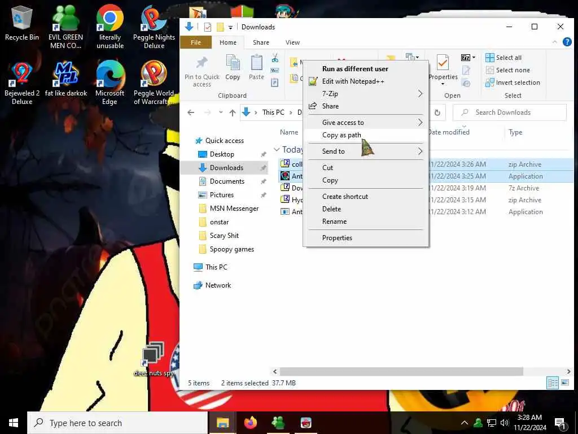Switch to Details view icon
This screenshot has width=578, height=434.
click(x=553, y=383)
